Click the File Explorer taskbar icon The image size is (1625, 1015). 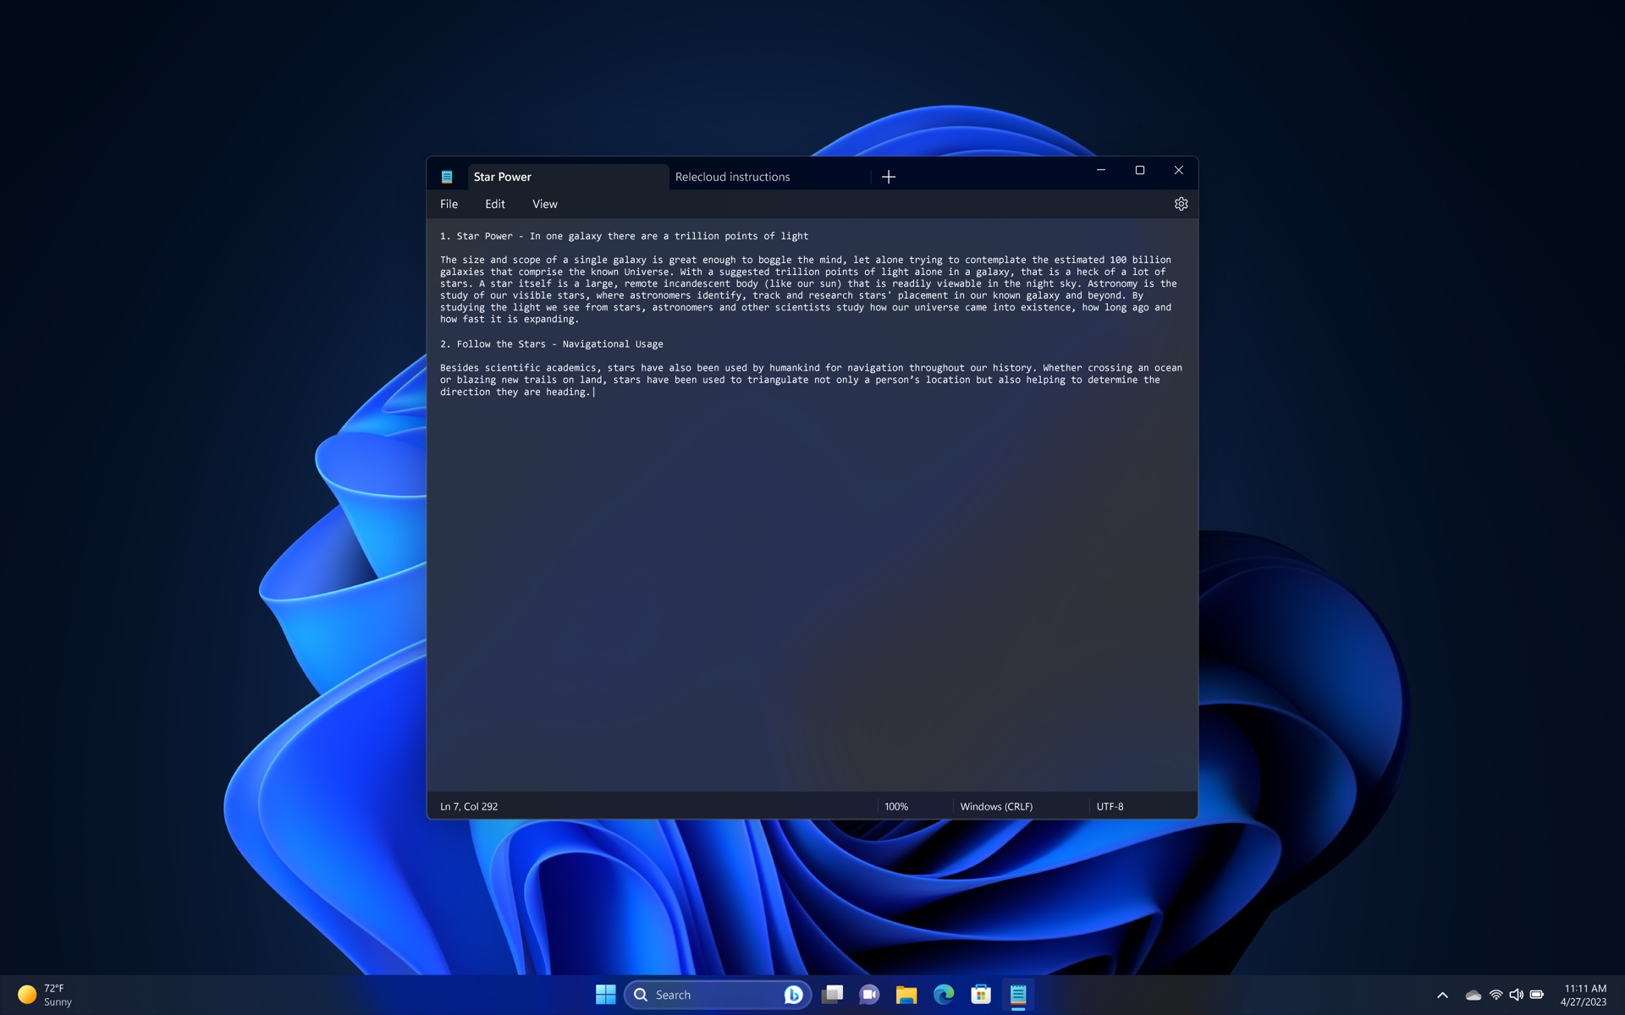(906, 994)
